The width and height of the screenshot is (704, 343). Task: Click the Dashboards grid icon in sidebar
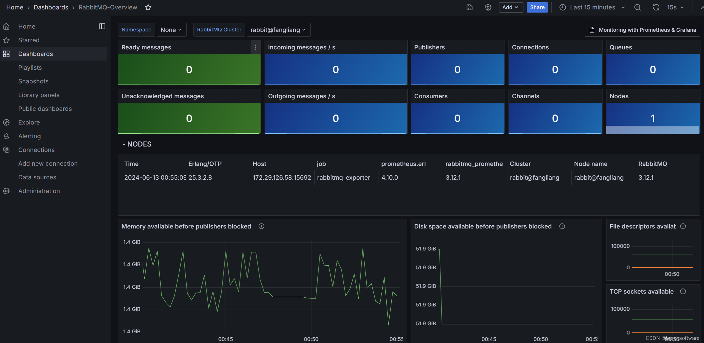point(6,54)
